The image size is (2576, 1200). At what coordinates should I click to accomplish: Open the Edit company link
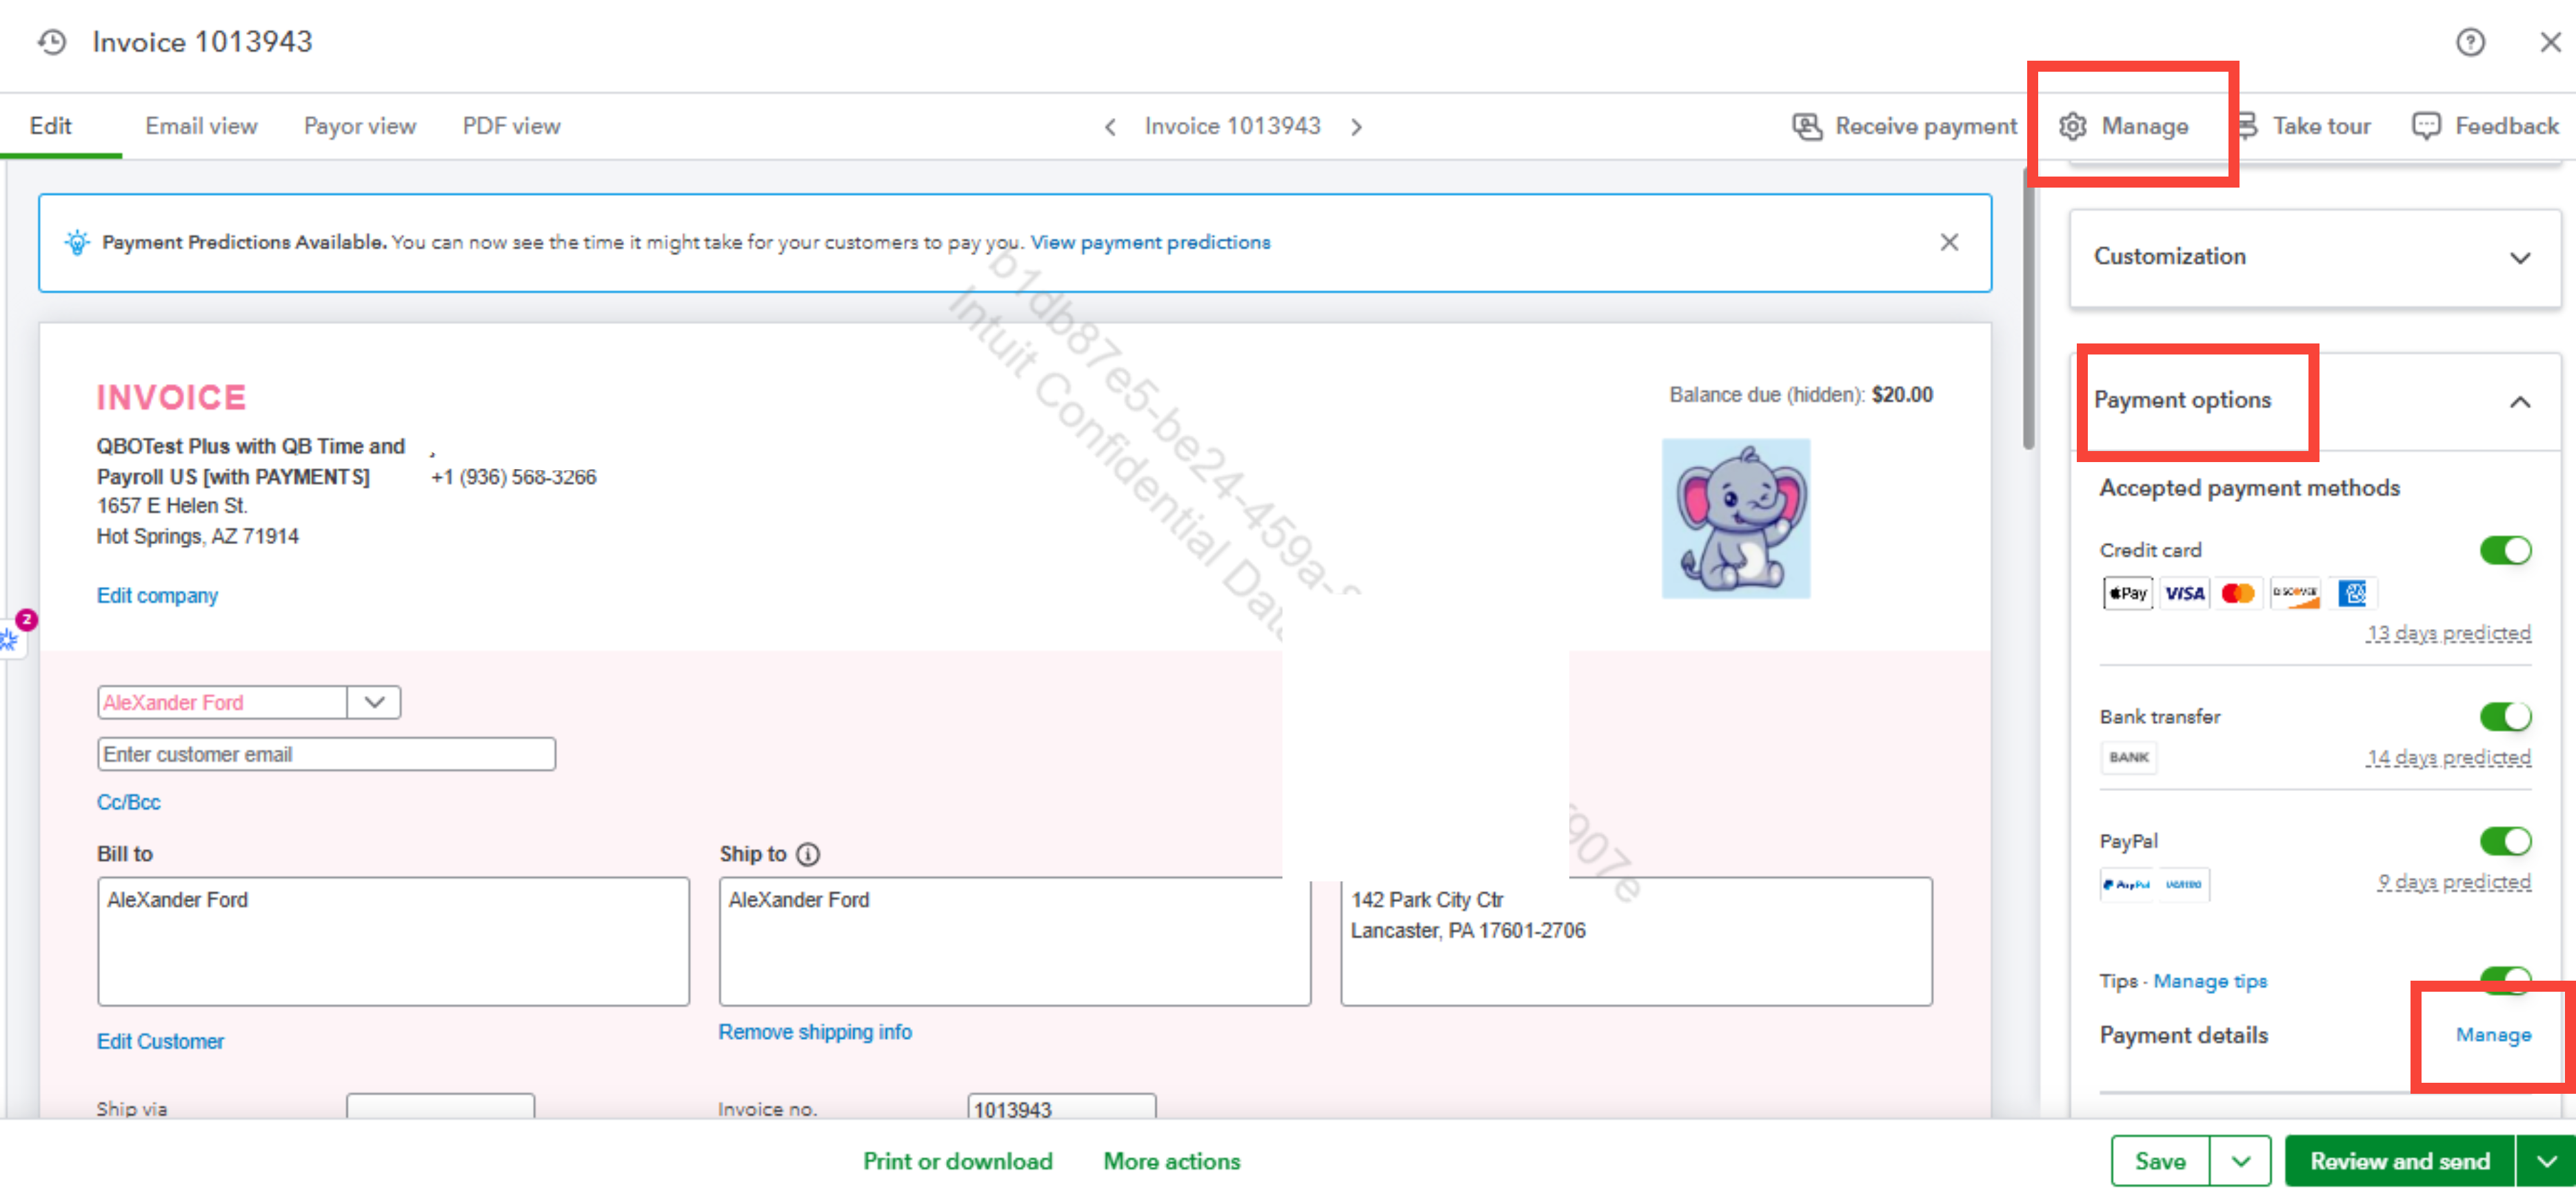point(157,596)
